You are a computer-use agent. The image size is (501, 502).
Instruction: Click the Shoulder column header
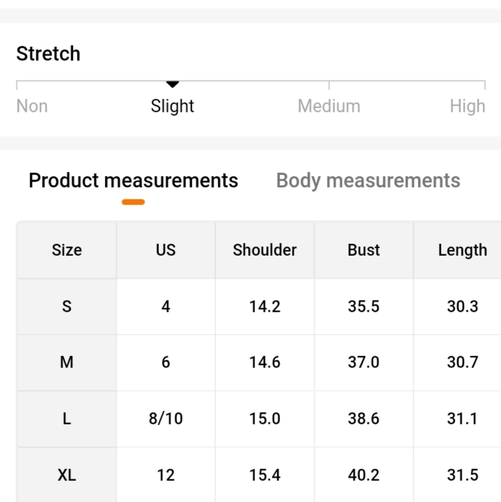265,250
